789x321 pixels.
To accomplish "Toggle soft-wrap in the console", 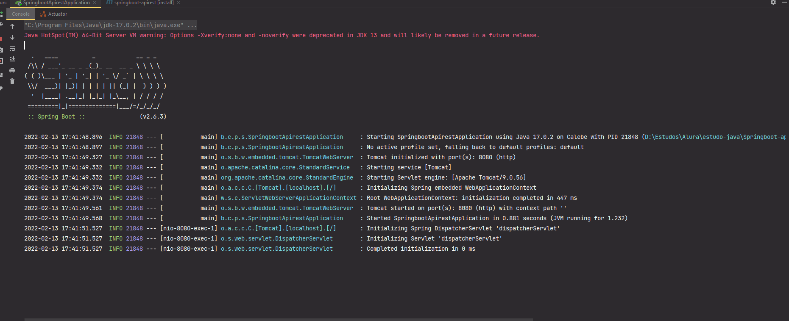I will (x=12, y=48).
